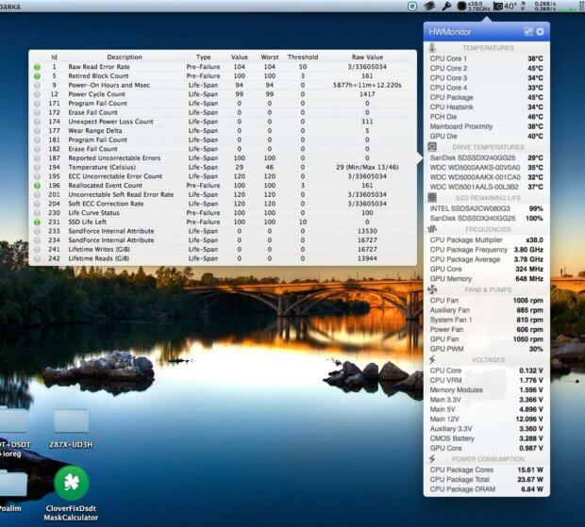
Task: Open HWMonitor preferences gear icon
Action: point(540,31)
